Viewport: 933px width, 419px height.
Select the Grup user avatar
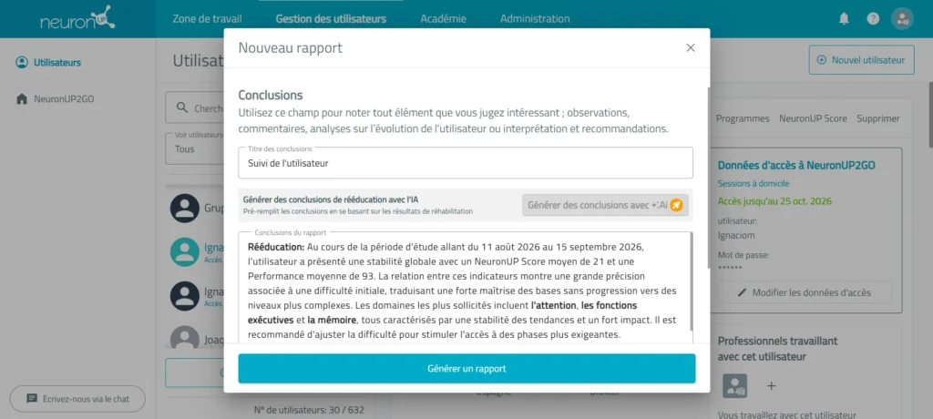[185, 209]
